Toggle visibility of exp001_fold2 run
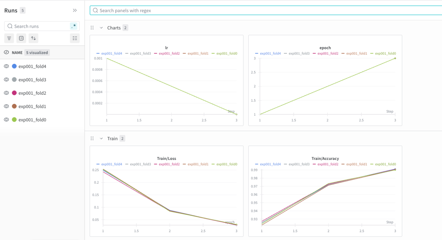Image resolution: width=442 pixels, height=240 pixels. 6,93
